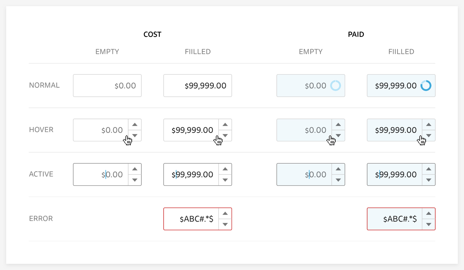Click up arrow on Hover row Paid Empty field
Image resolution: width=464 pixels, height=270 pixels.
pyautogui.click(x=338, y=124)
